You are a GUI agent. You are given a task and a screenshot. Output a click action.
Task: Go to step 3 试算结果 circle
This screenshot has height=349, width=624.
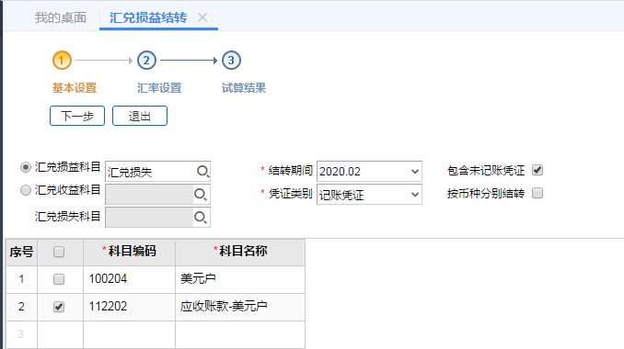click(x=231, y=61)
